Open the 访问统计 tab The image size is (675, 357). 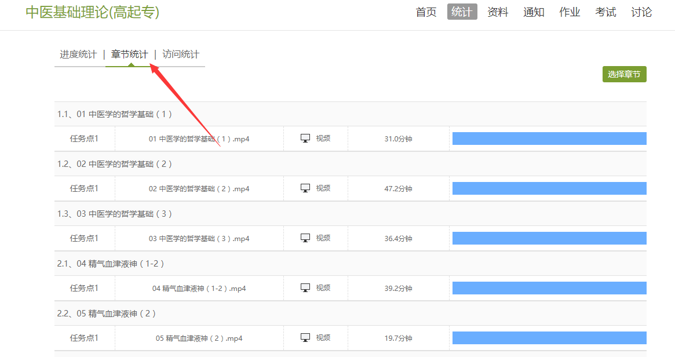click(181, 54)
